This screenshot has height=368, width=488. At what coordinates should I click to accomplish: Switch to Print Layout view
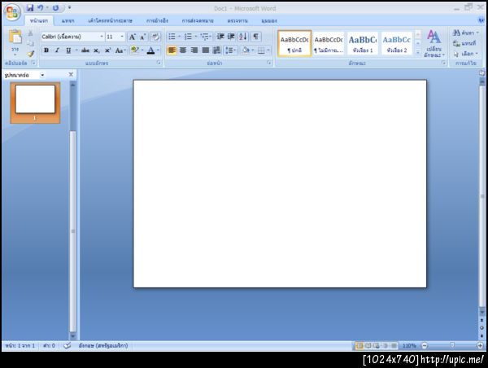tap(359, 345)
